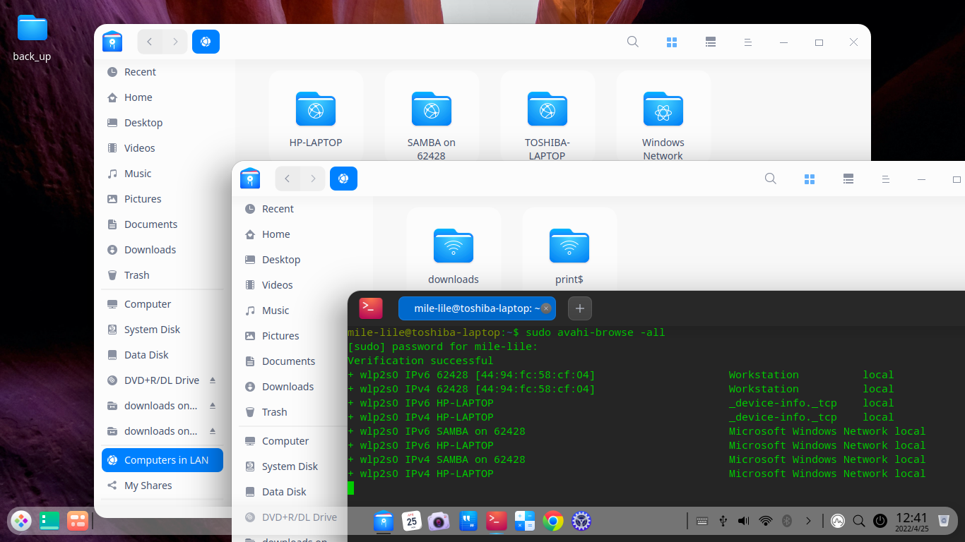The image size is (965, 542).
Task: Open the camera app in the dock
Action: coord(439,522)
